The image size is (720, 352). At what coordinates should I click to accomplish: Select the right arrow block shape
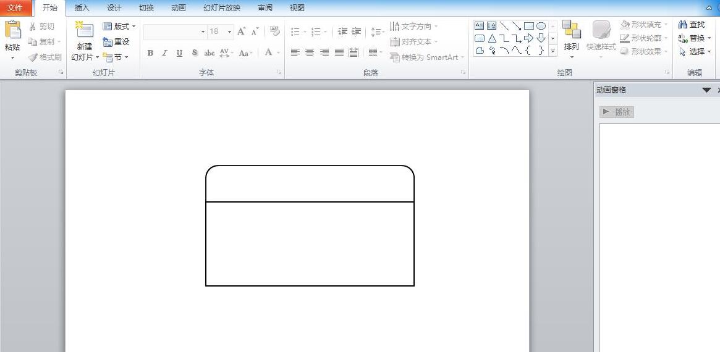tap(528, 38)
